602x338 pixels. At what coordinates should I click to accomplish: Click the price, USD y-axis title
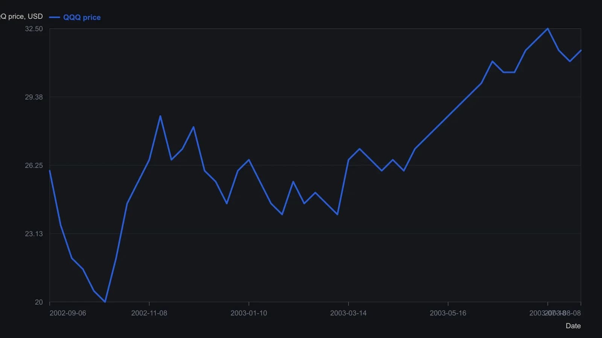[x=21, y=17]
